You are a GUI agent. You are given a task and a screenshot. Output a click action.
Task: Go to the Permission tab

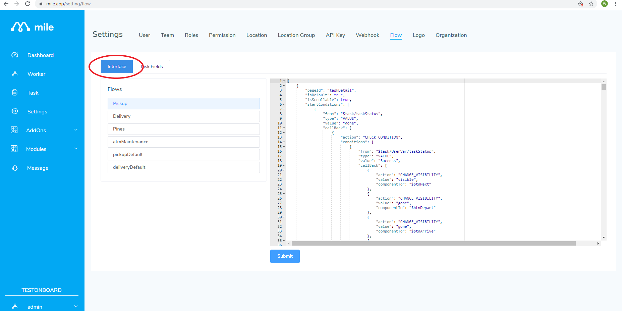coord(222,35)
